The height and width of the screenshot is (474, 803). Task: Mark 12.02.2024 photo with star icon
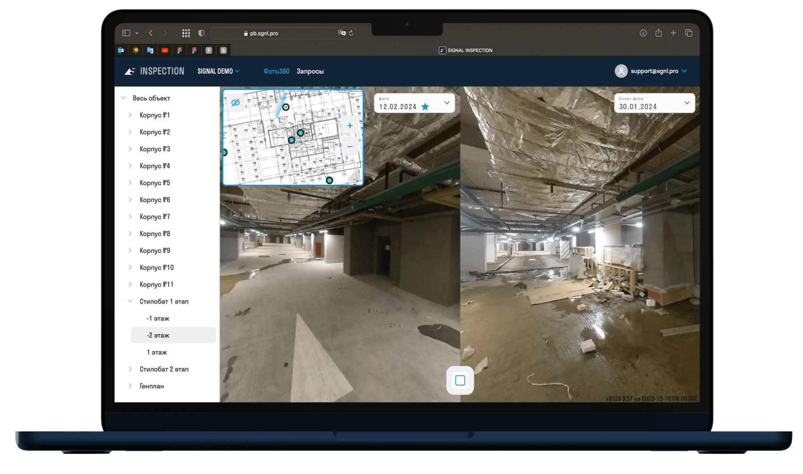pyautogui.click(x=425, y=107)
